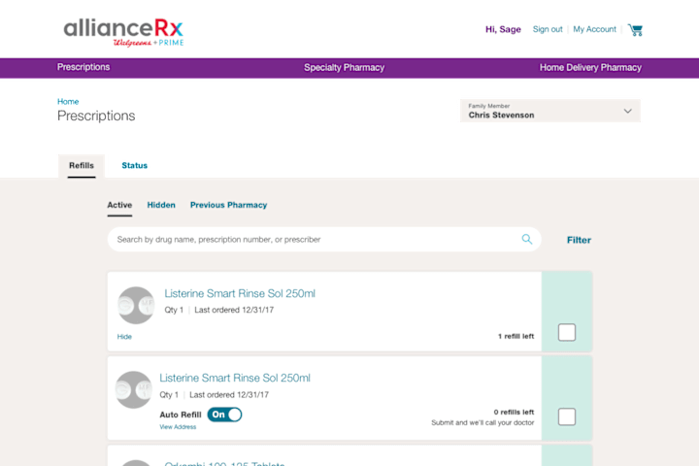Select the Refills tab
Screen dimensions: 699x466
tap(82, 165)
